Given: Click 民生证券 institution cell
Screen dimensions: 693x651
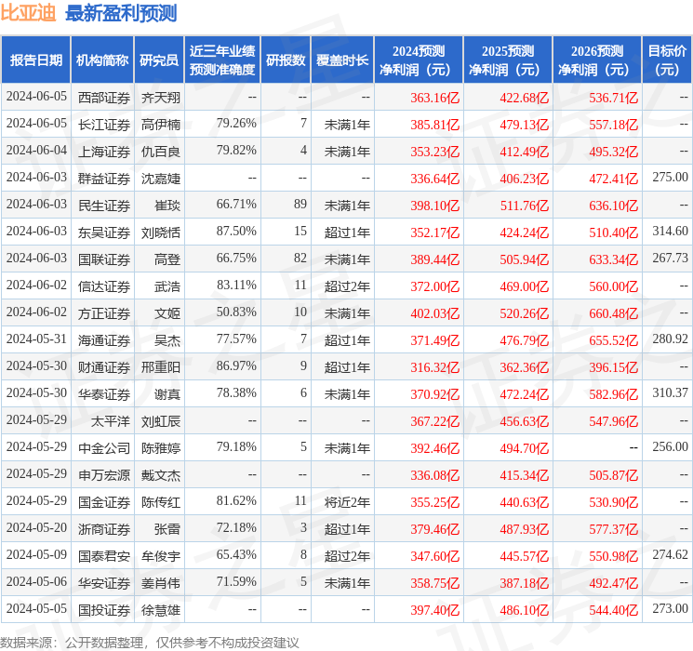Looking at the screenshot, I should pos(104,206).
